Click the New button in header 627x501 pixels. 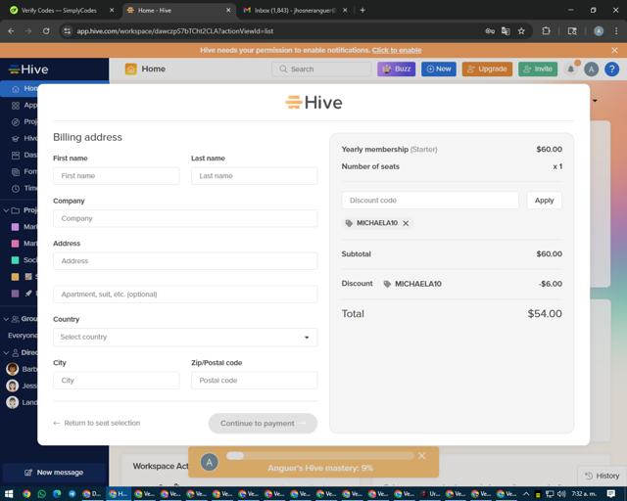tap(439, 68)
